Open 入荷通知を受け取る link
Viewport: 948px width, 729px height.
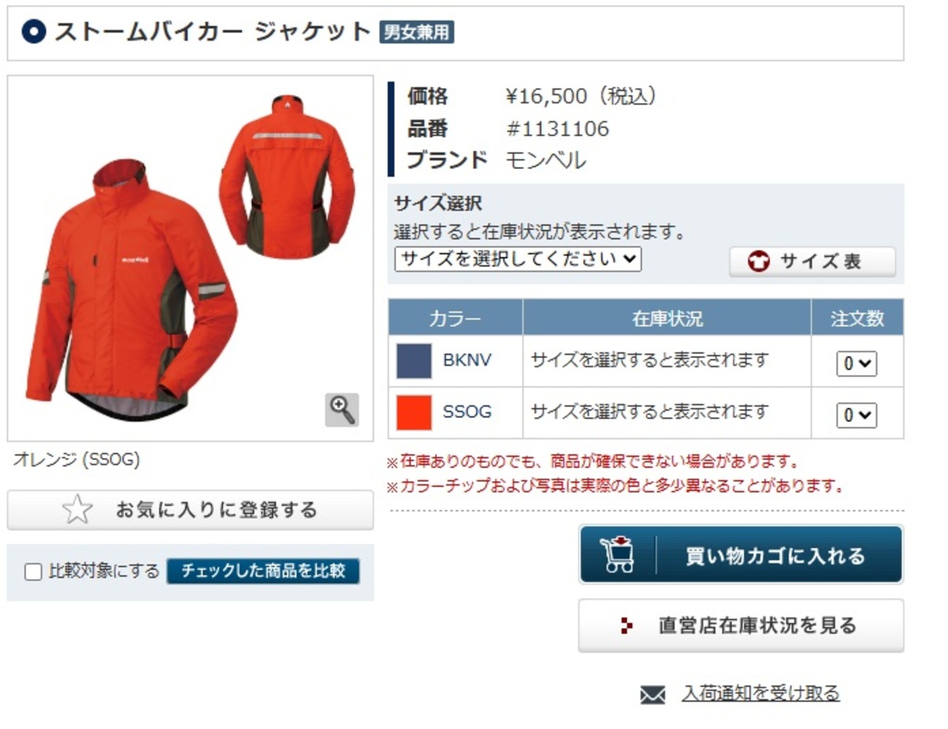(761, 693)
